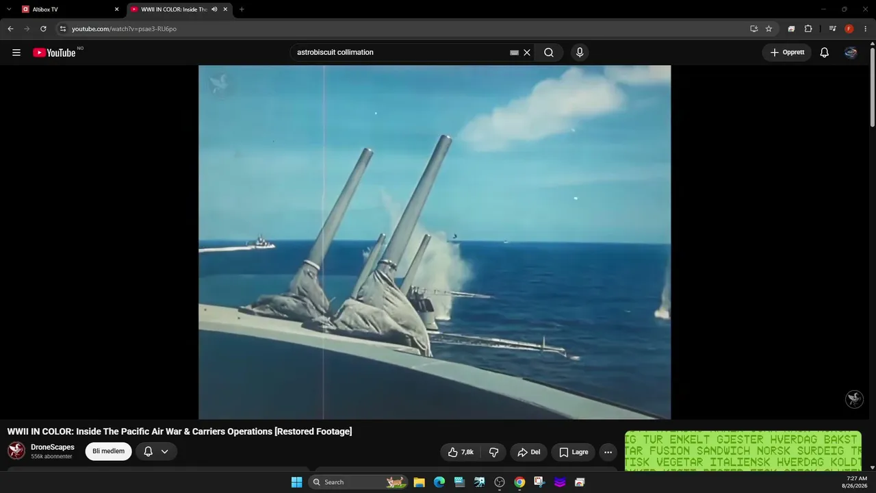Switch to Chrome via the taskbar icon
876x493 pixels.
pyautogui.click(x=519, y=482)
